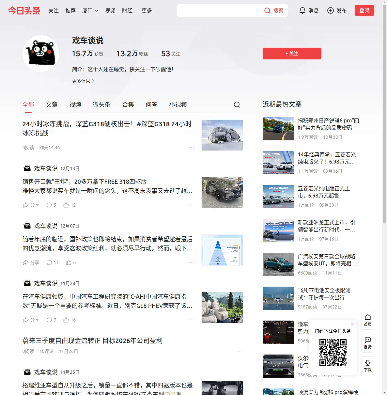Click the search magnifier icon in header

[x=267, y=11]
